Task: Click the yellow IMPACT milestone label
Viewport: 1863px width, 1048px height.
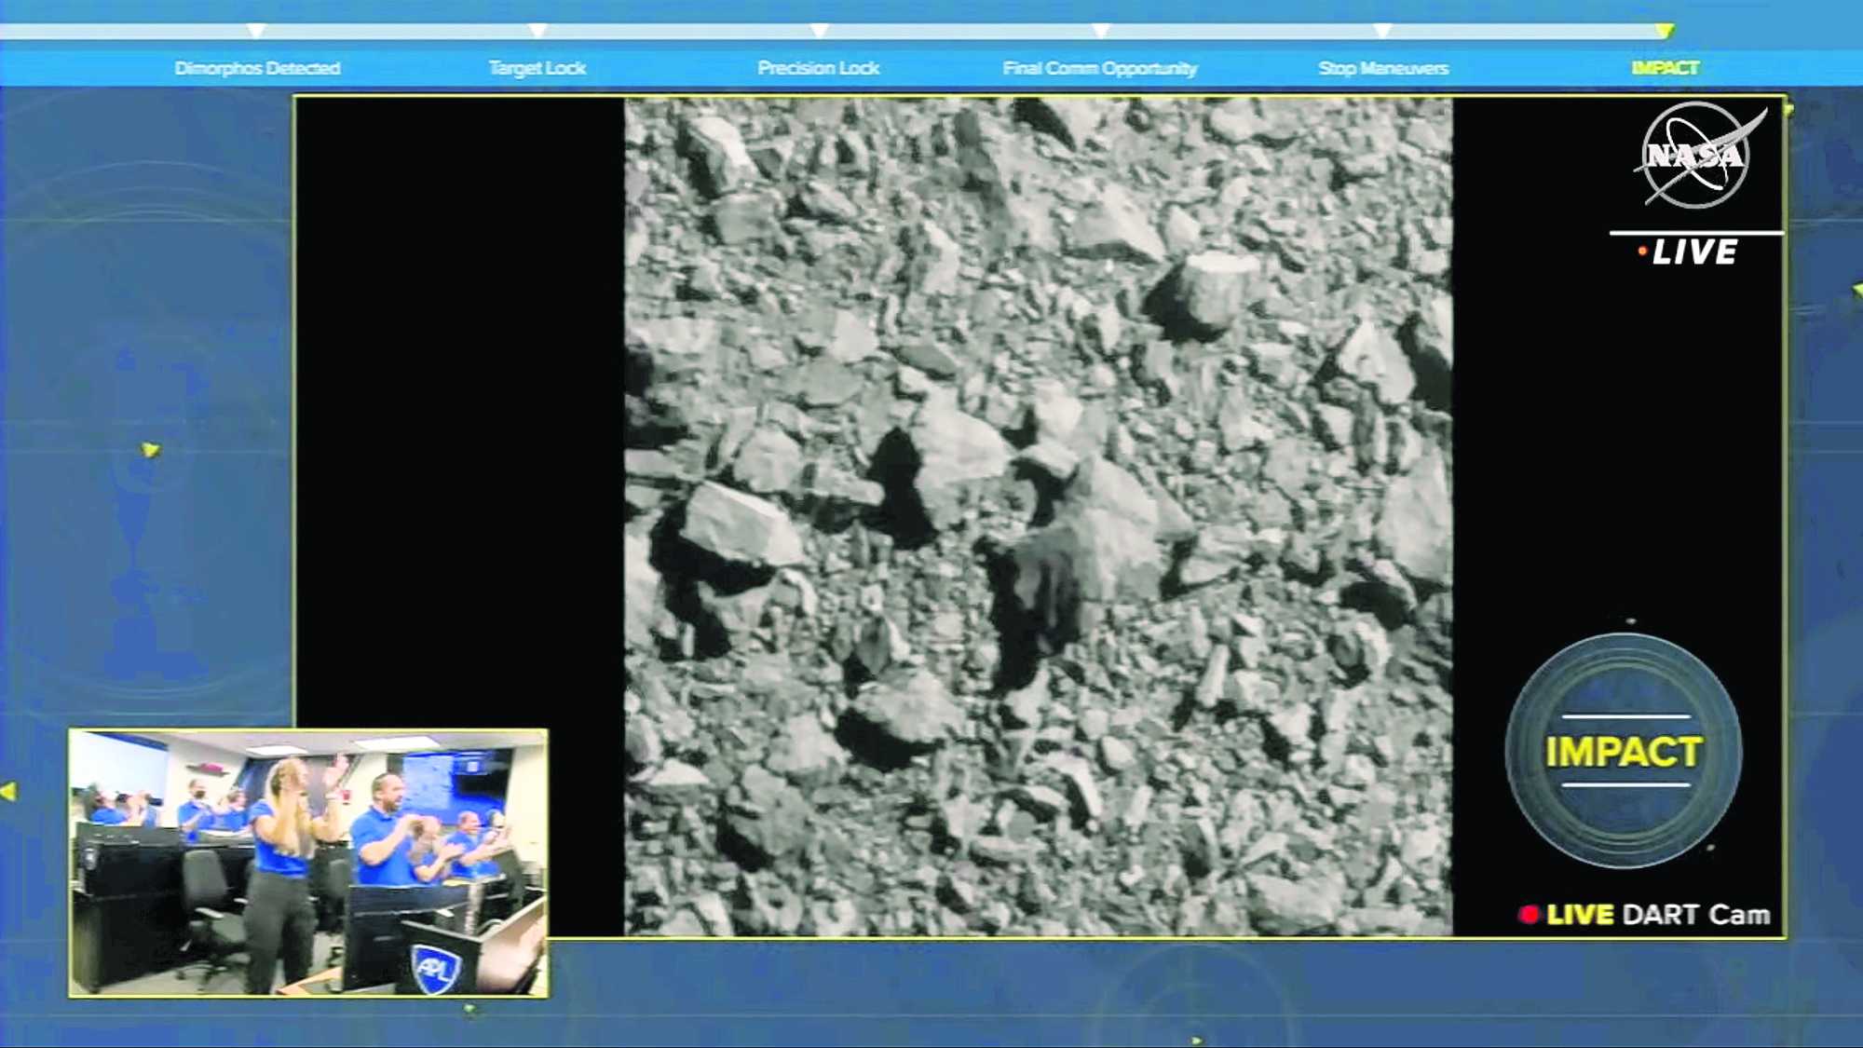Action: coord(1666,68)
